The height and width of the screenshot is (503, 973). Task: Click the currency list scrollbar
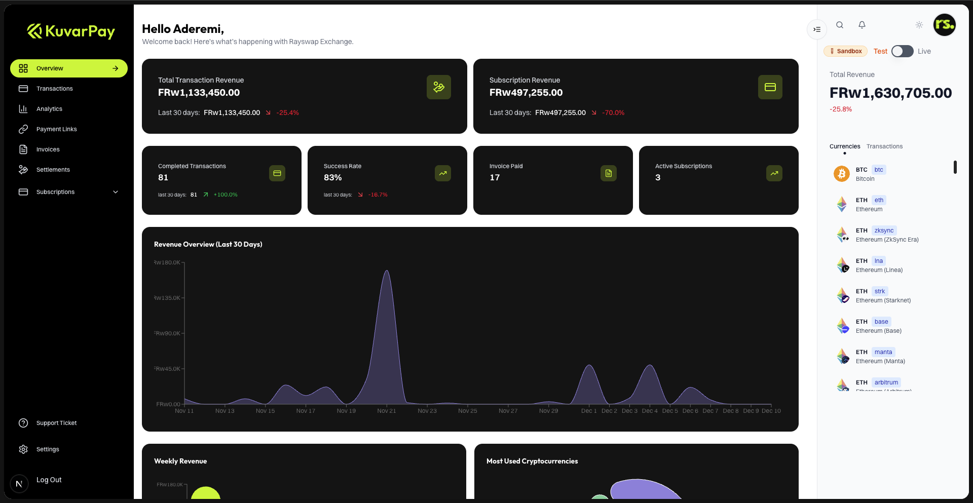(x=955, y=167)
